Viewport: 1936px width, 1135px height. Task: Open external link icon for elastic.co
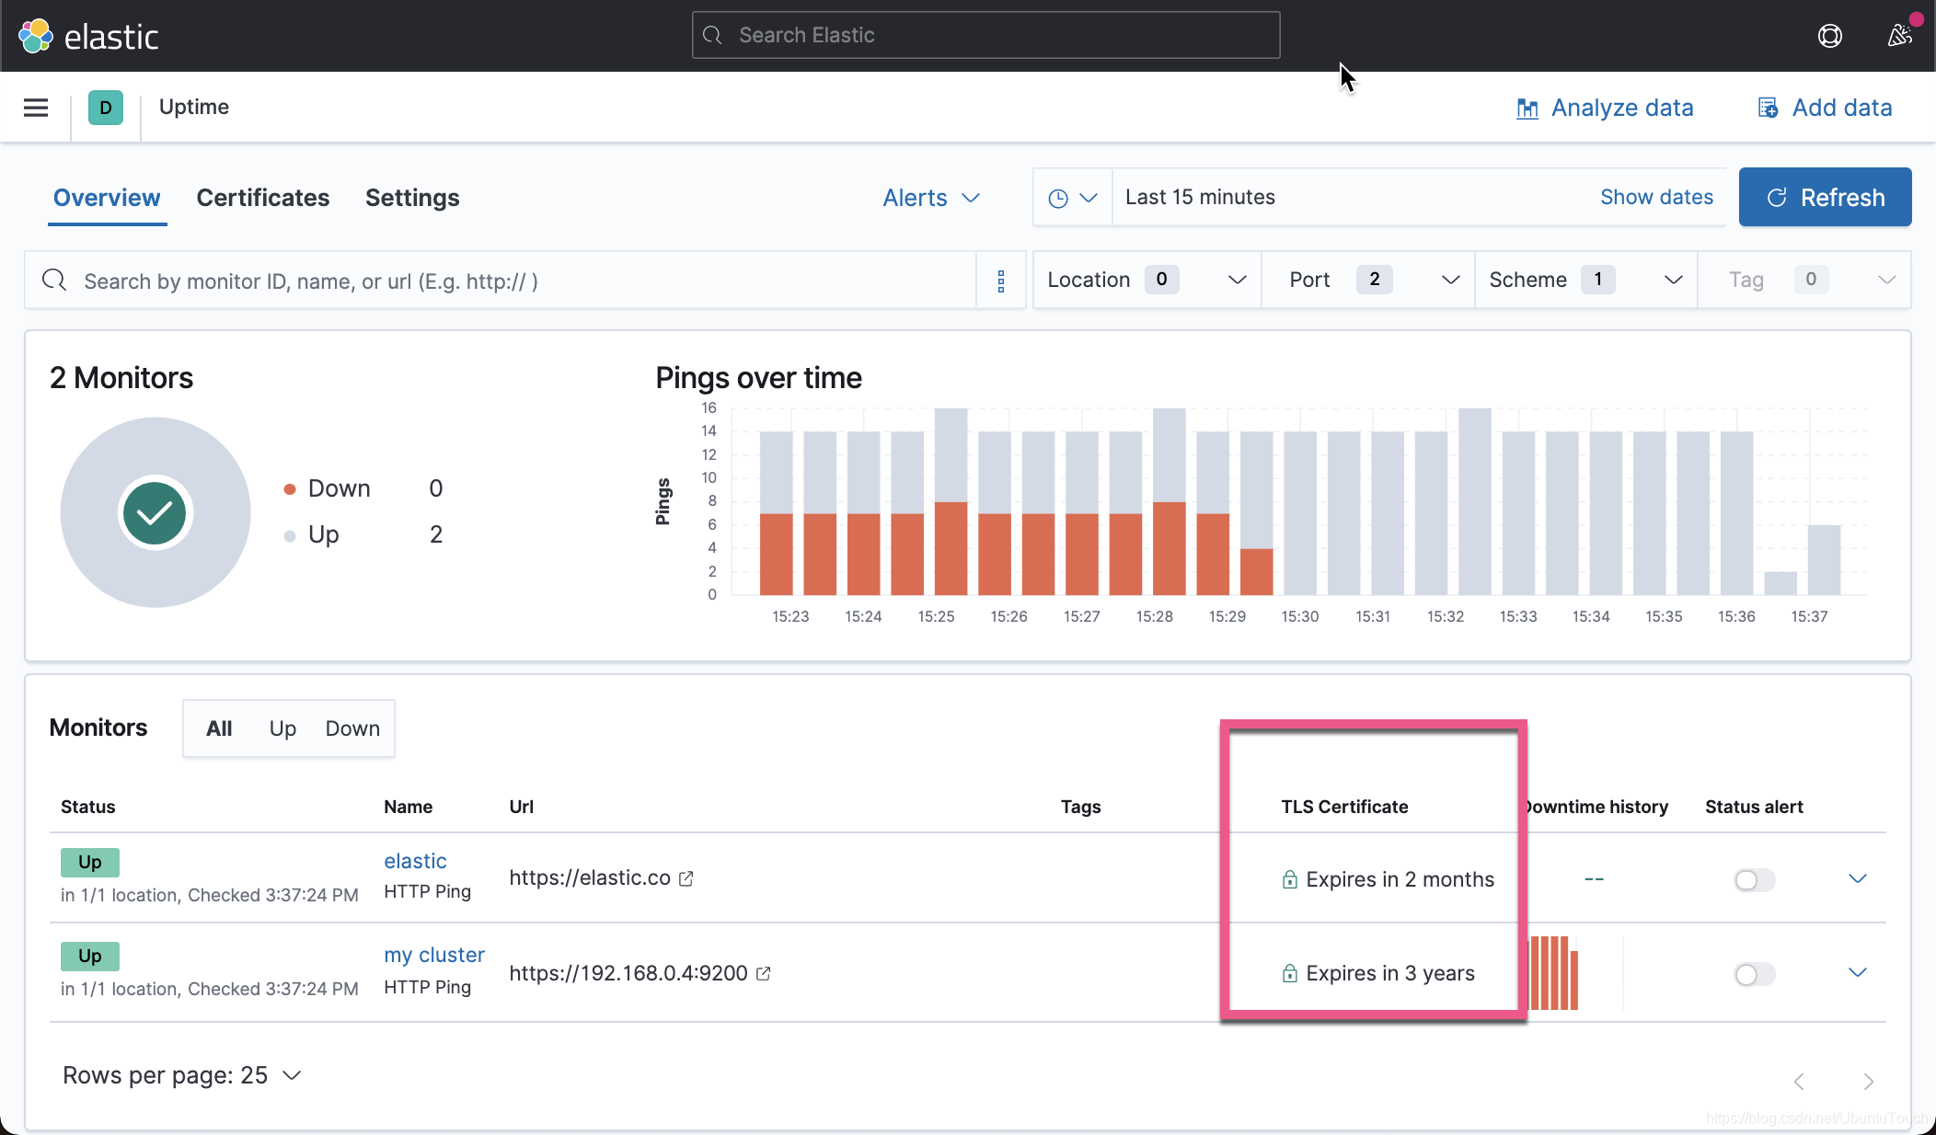[x=686, y=878]
